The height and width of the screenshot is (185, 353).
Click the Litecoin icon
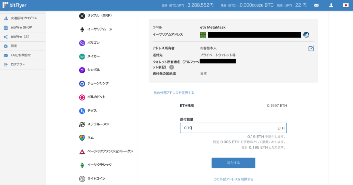pyautogui.click(x=82, y=179)
